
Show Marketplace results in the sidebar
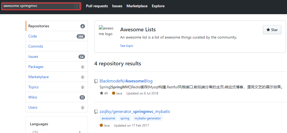57,77
